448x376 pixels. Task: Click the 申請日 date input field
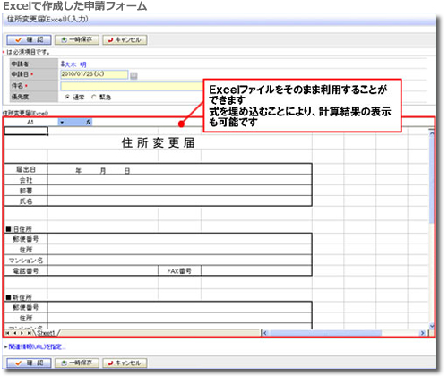(x=94, y=74)
